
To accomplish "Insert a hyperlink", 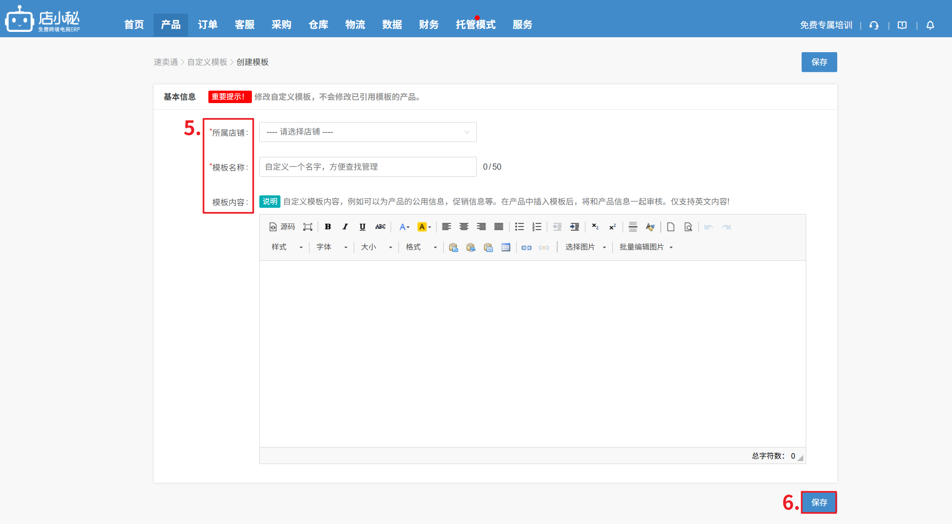I will coord(526,248).
